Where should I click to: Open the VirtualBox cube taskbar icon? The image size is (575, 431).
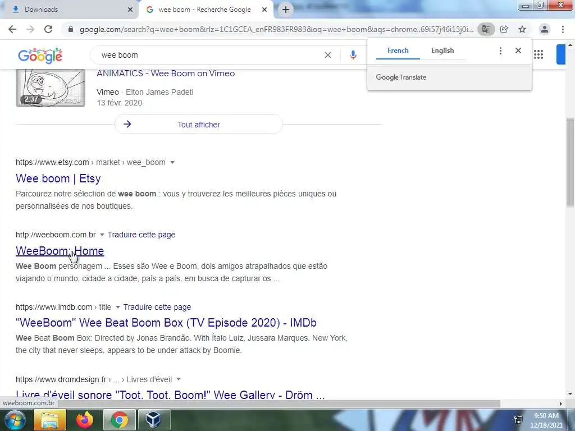(154, 420)
